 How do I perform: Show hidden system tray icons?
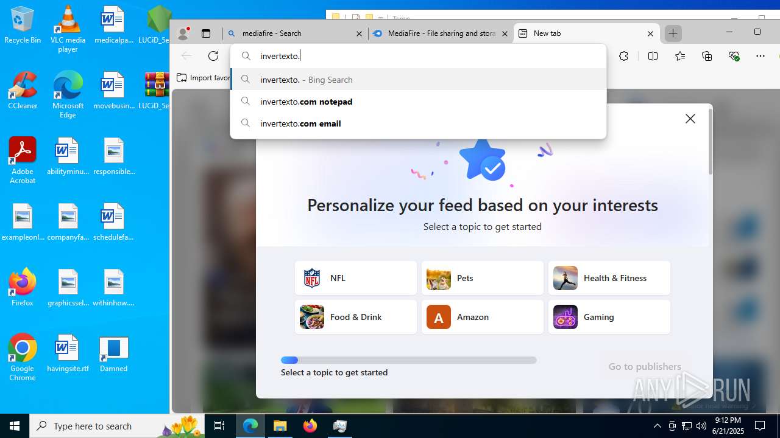point(657,426)
